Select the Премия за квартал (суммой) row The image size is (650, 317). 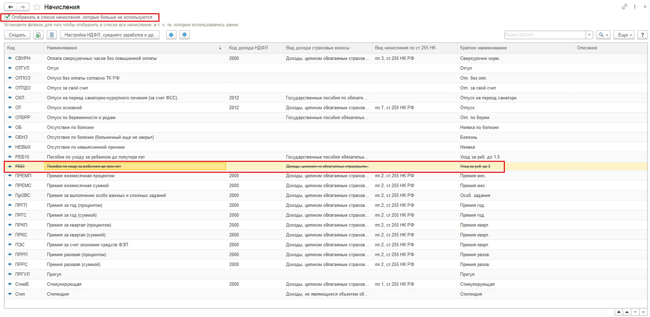326,235
